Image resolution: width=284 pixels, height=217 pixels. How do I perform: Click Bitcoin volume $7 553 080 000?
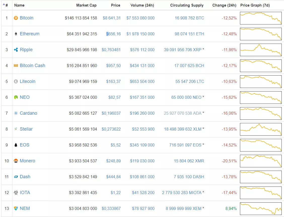click(140, 18)
